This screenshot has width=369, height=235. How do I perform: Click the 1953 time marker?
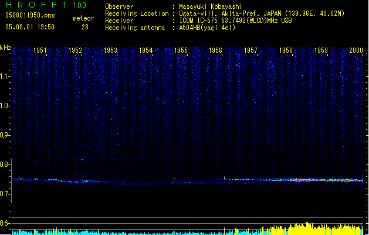click(110, 51)
